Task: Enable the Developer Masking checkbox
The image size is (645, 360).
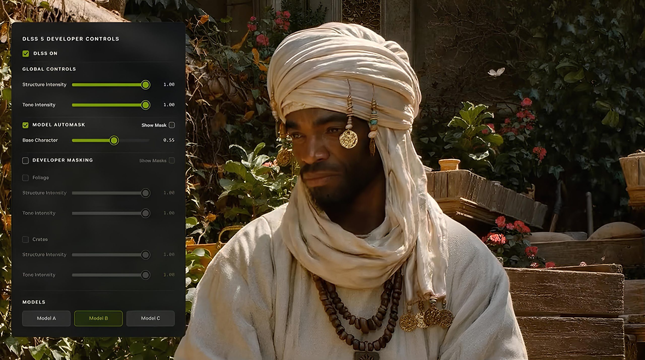Action: pos(25,160)
